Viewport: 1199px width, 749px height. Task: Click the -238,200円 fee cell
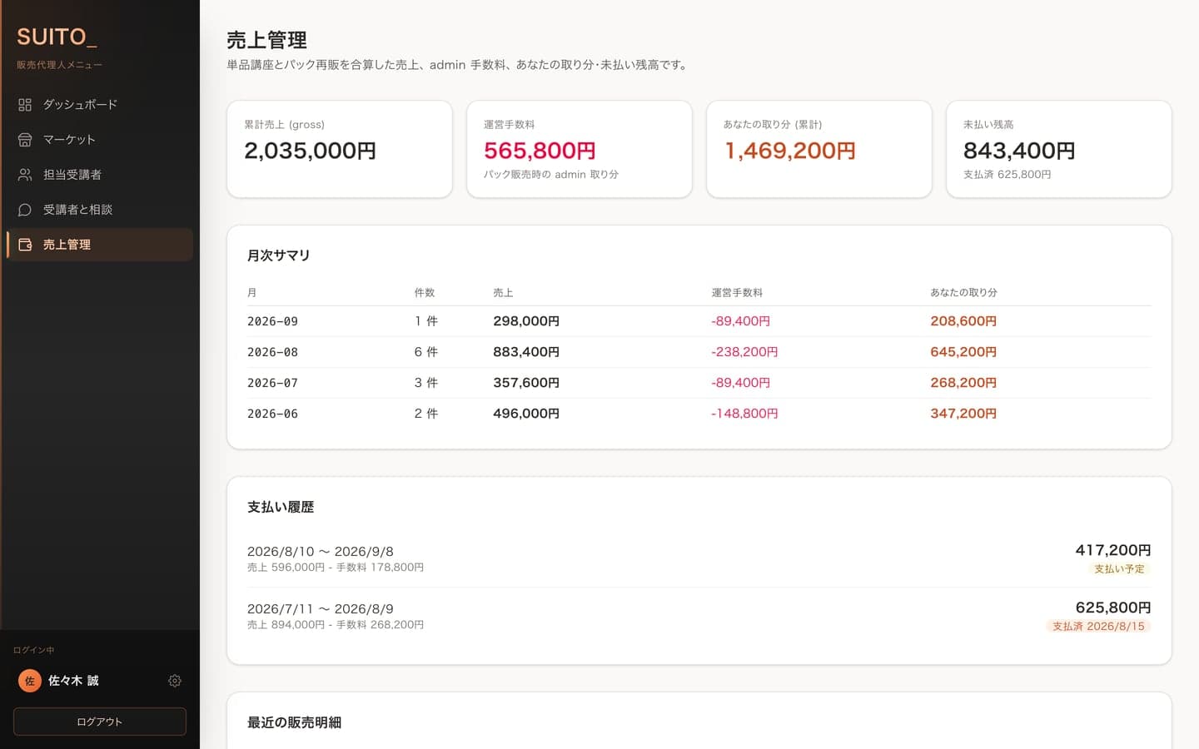[744, 352]
